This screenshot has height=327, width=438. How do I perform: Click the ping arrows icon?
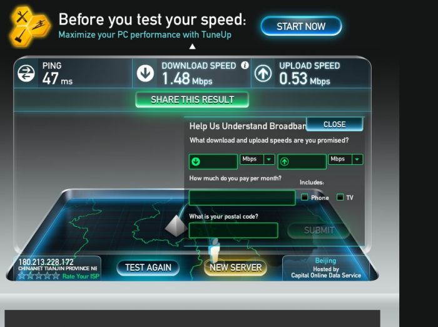(x=26, y=73)
